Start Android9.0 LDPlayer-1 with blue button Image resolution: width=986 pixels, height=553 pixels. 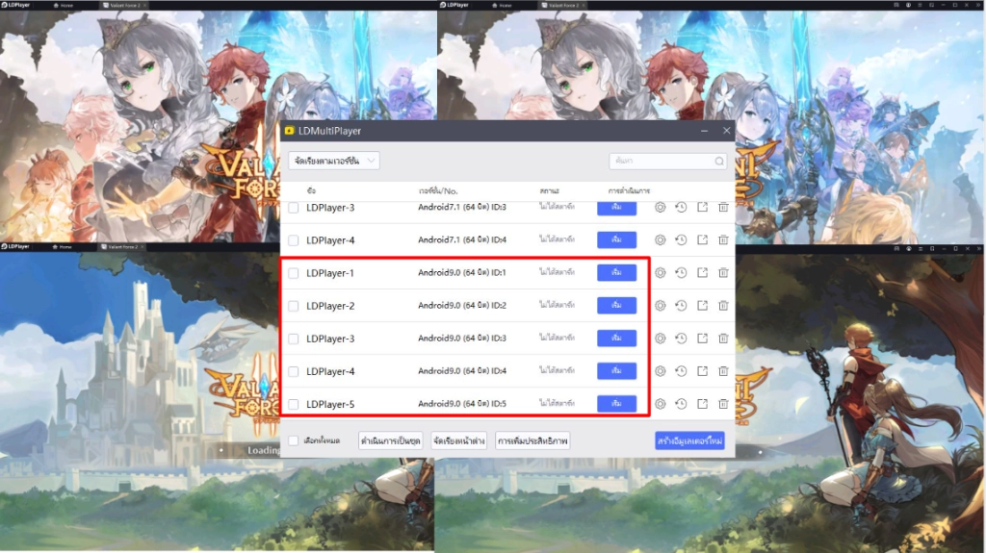(616, 273)
